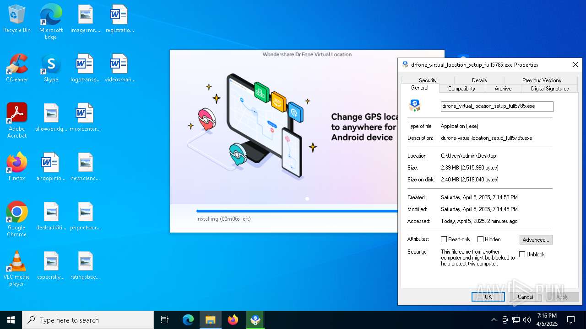Open the Recycle Bin desktop icon
The width and height of the screenshot is (586, 329).
click(x=17, y=19)
